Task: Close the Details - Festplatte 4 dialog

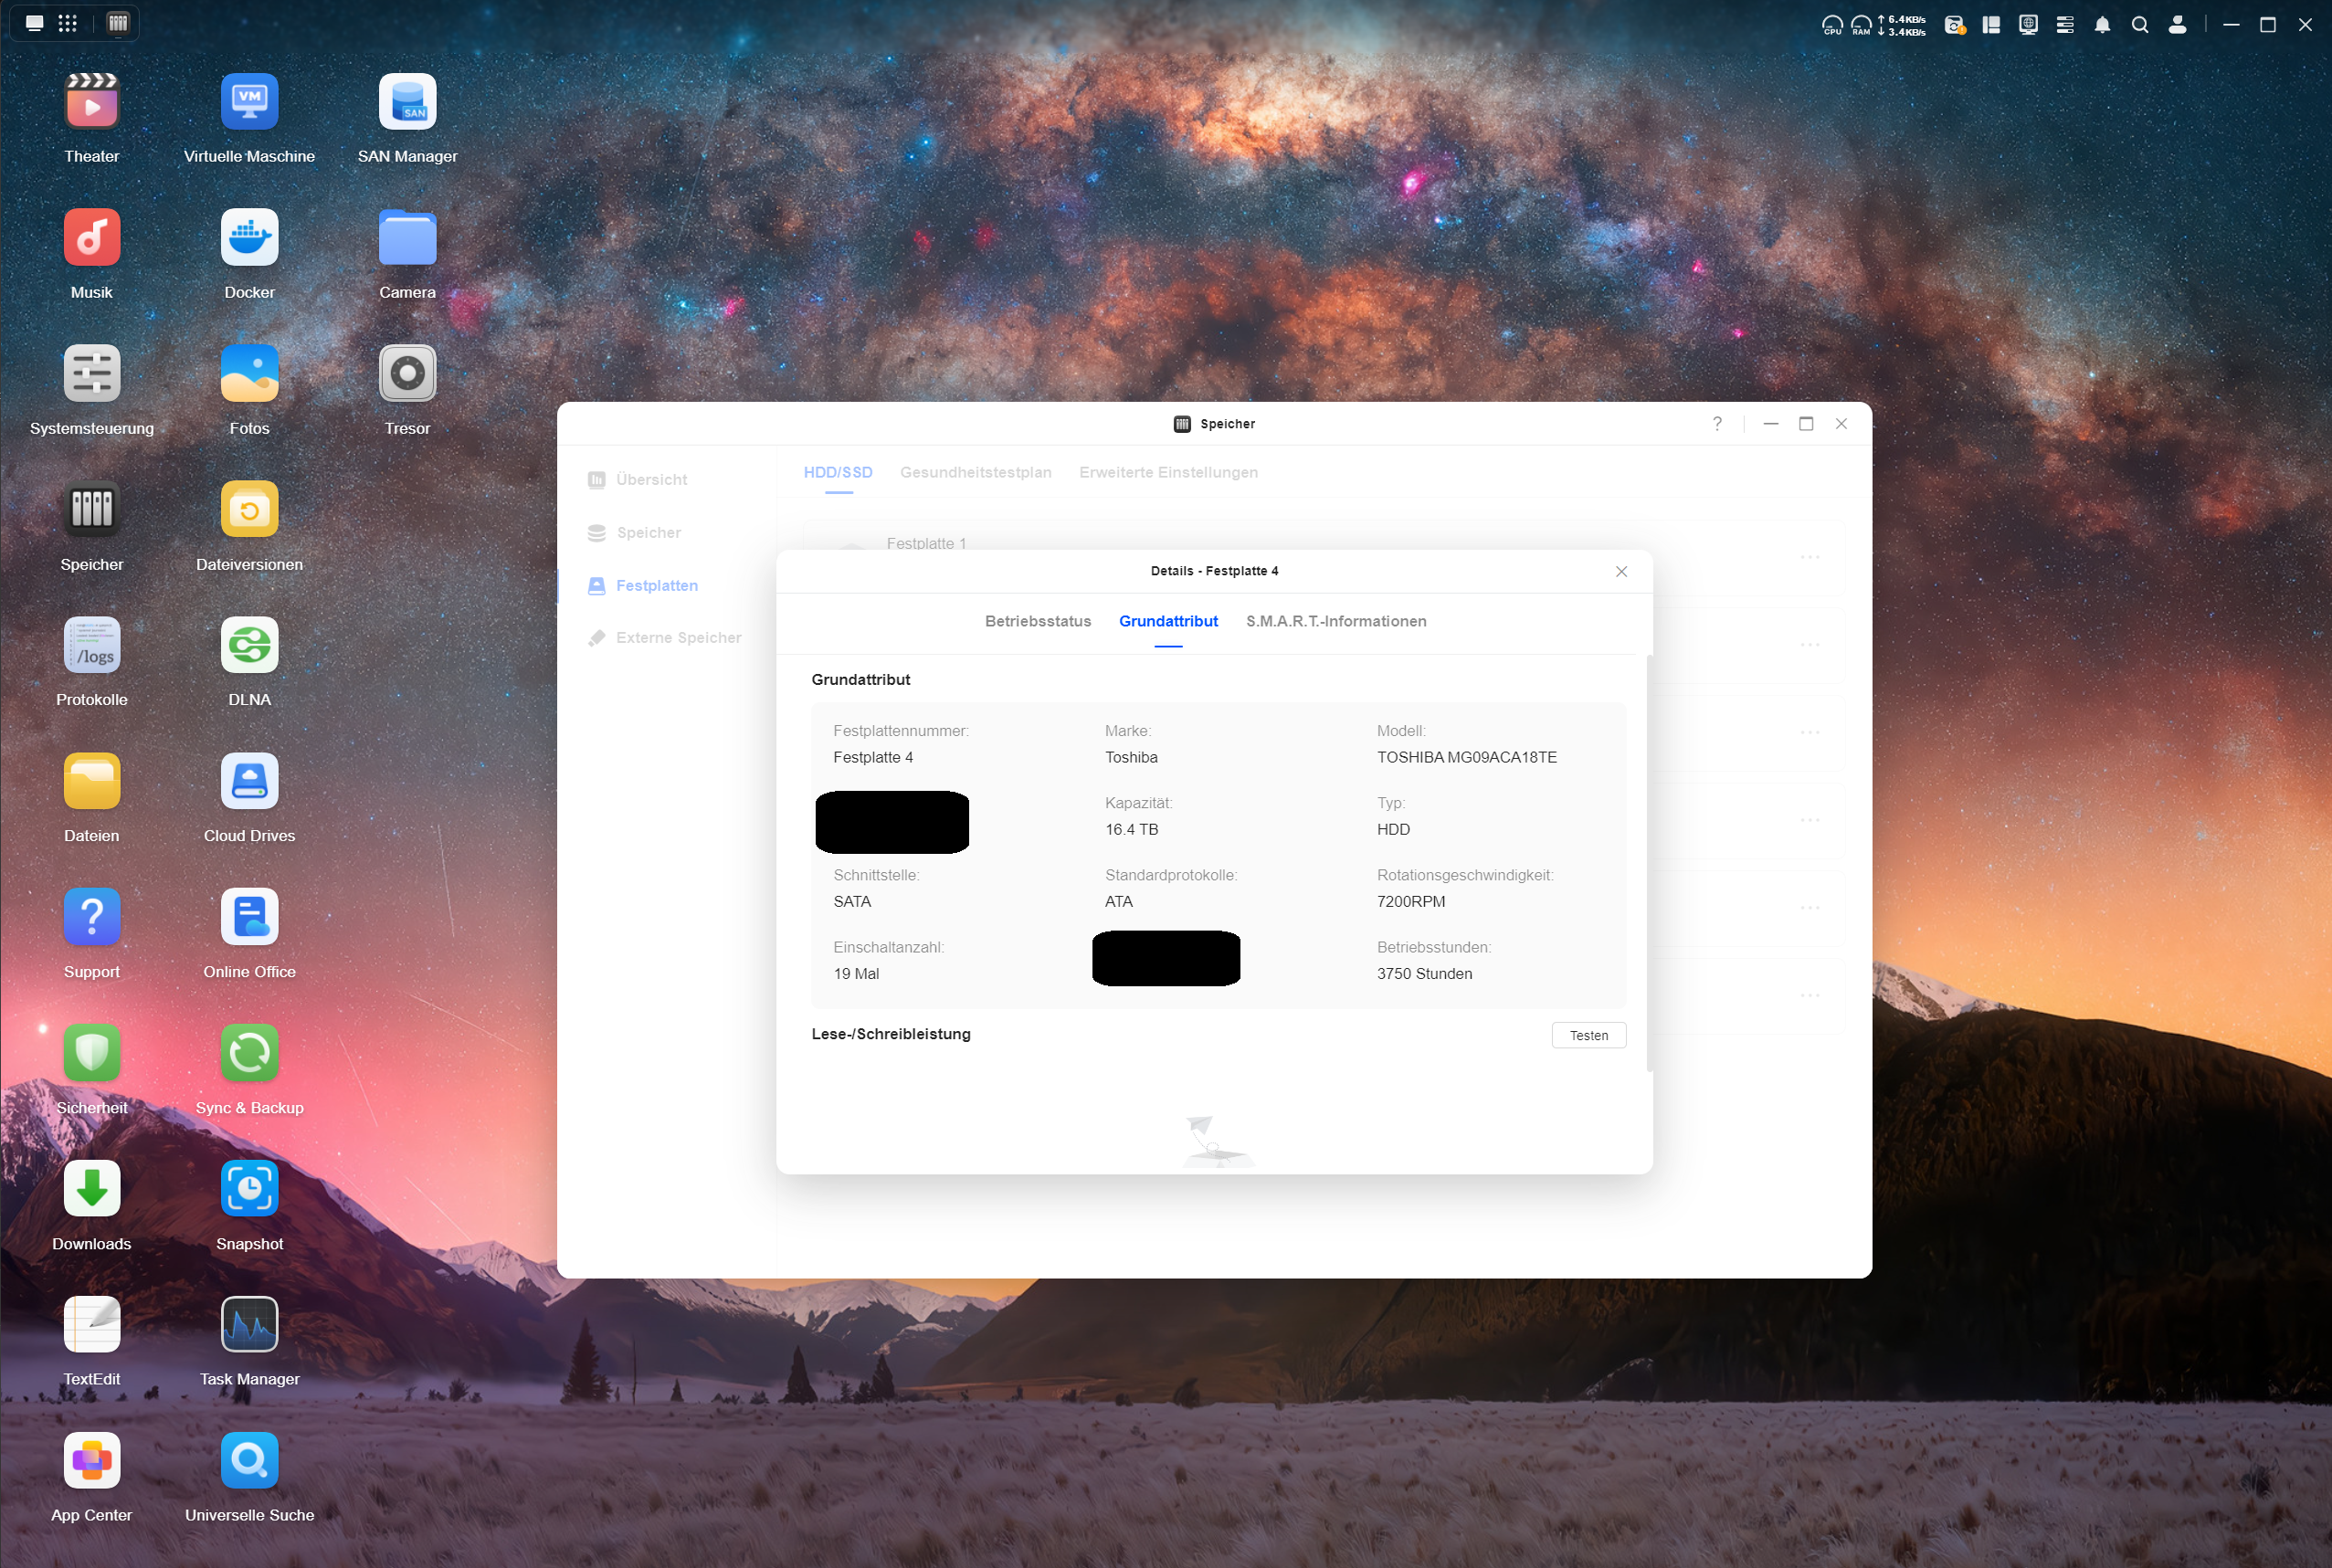Action: click(x=1621, y=571)
